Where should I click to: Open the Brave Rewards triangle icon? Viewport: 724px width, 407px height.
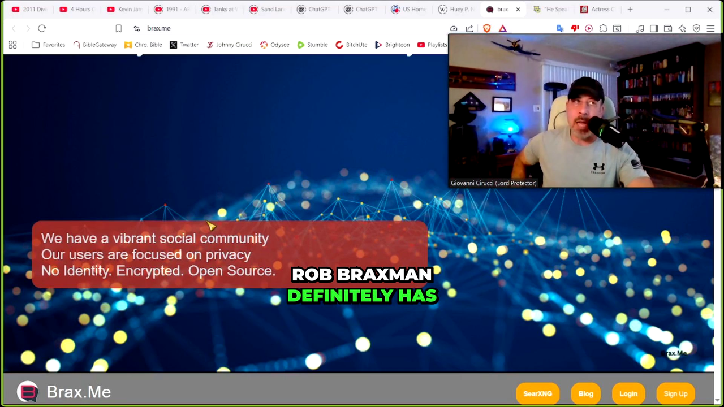pos(502,28)
